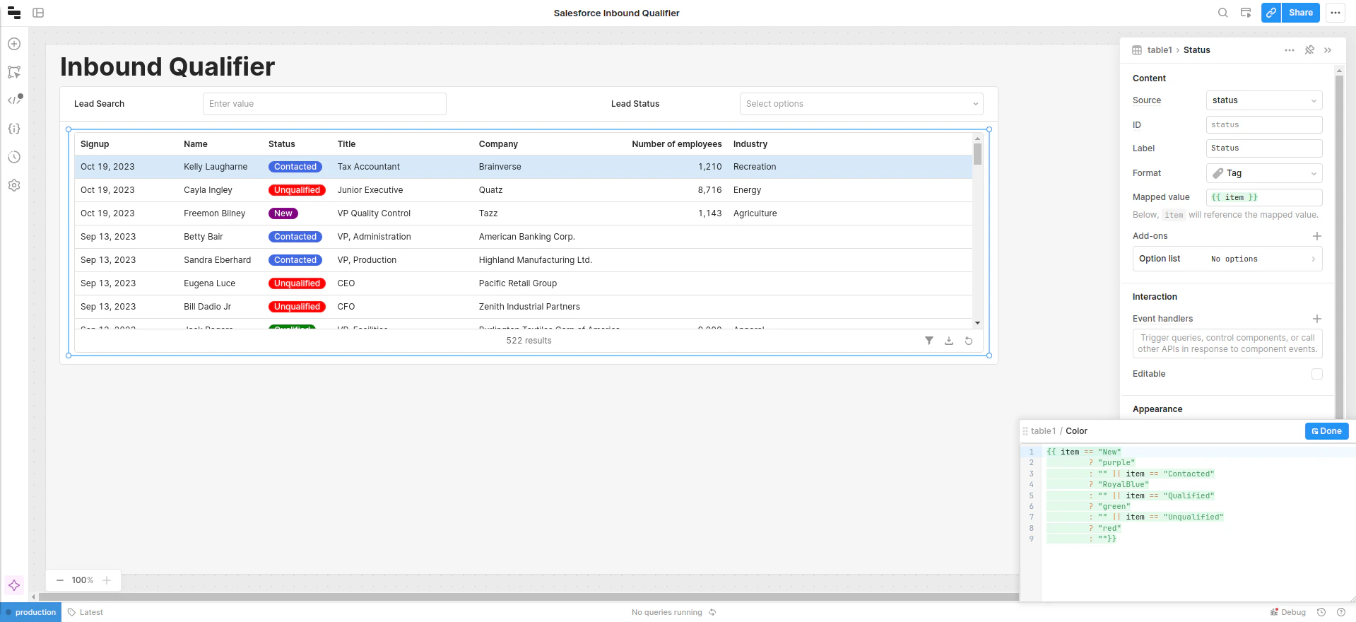Sort by the Status column header
This screenshot has width=1356, height=622.
pos(282,144)
